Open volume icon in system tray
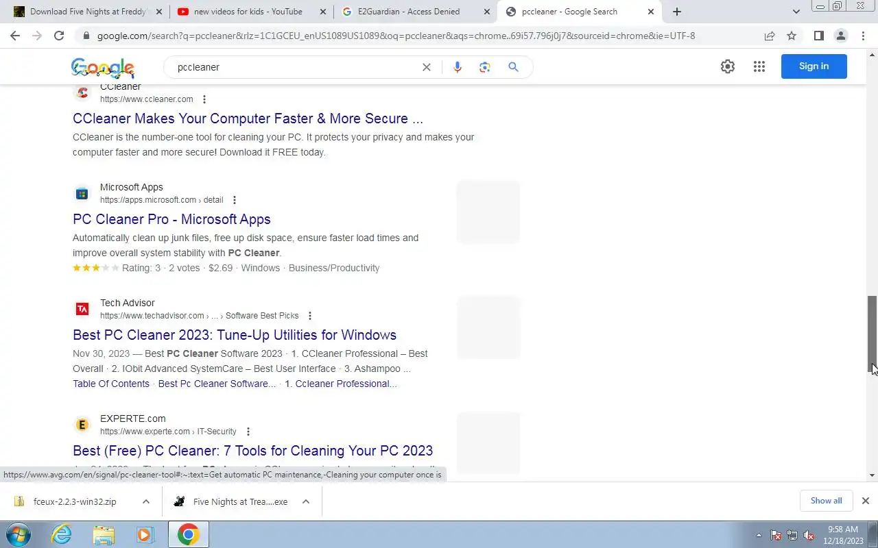878x548 pixels. click(809, 535)
